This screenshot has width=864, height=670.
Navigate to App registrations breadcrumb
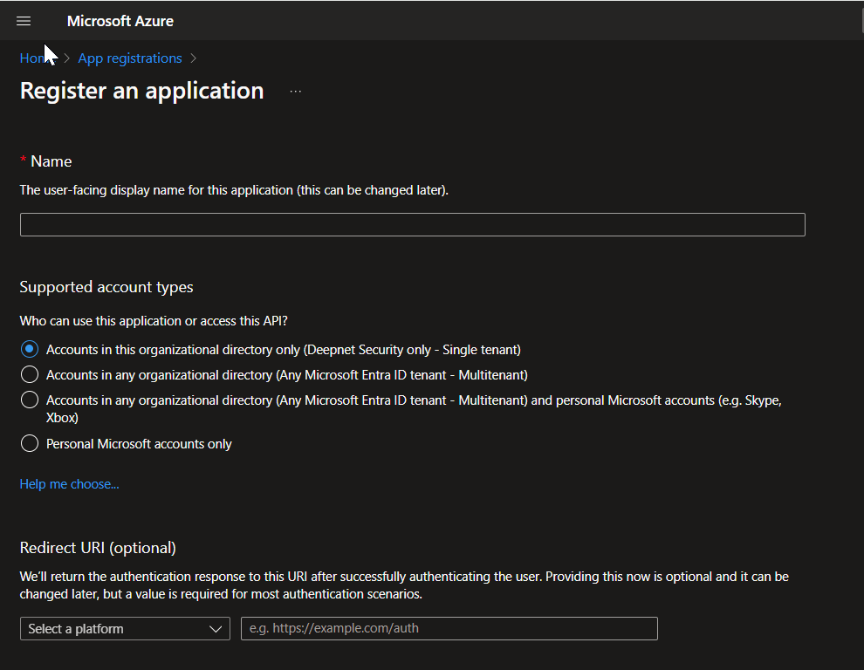130,58
